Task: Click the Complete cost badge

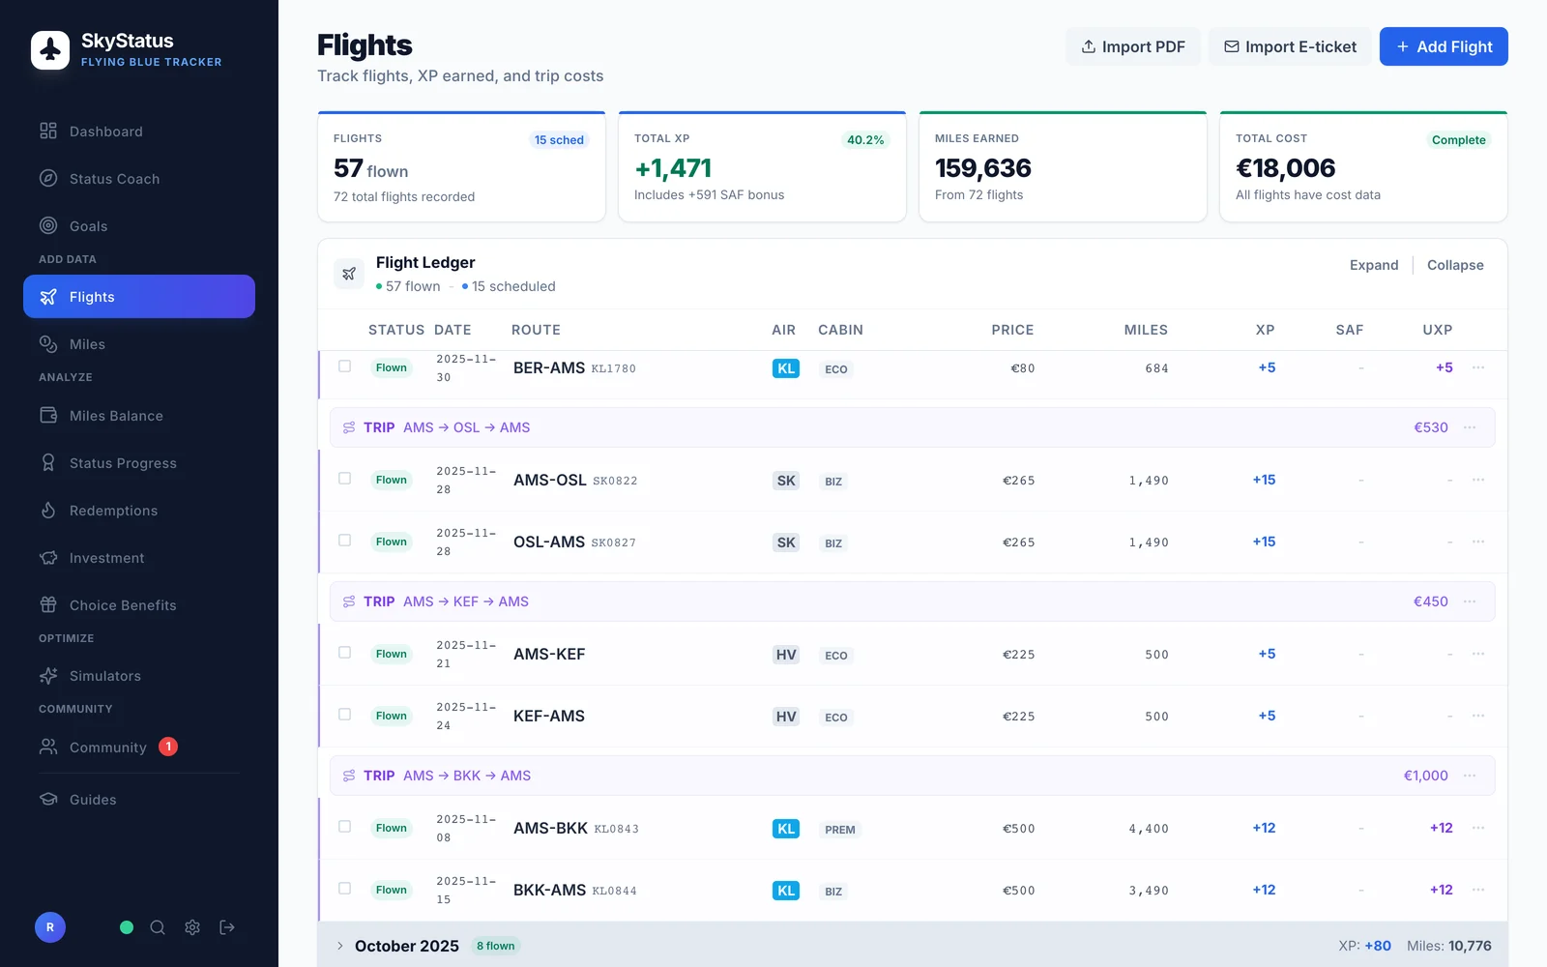Action: 1459,140
